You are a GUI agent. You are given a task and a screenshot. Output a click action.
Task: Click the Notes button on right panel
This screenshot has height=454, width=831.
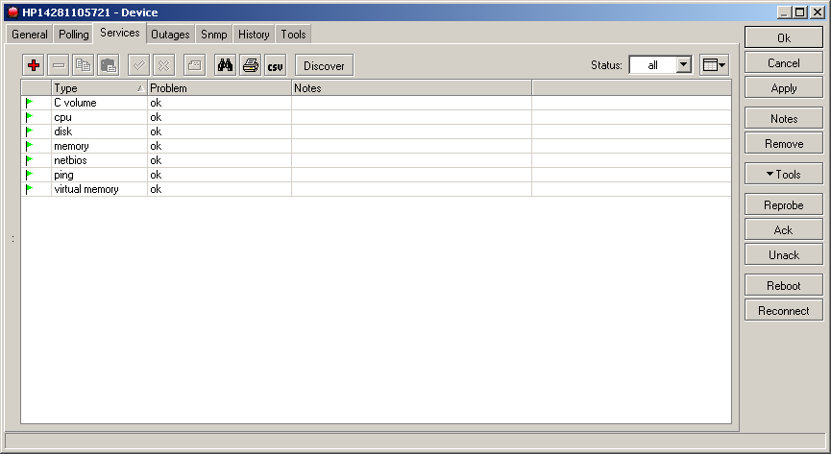click(783, 118)
